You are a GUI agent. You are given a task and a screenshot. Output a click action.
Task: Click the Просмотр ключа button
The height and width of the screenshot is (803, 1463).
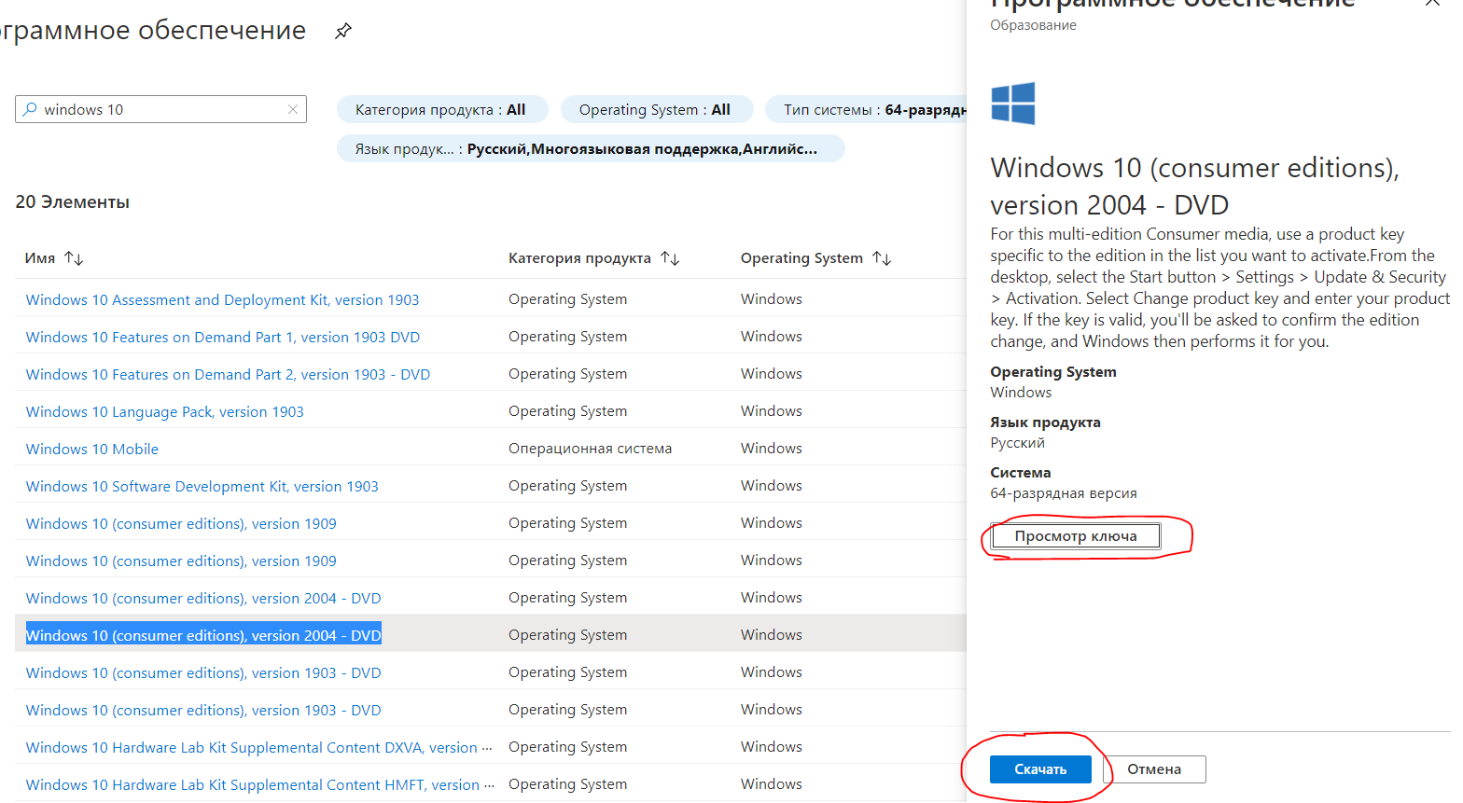pos(1076,536)
